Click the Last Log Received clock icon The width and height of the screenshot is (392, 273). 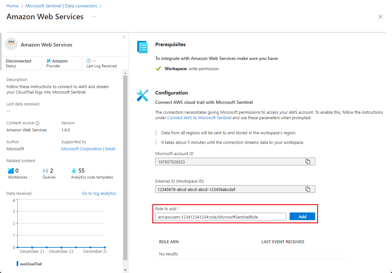click(x=89, y=61)
